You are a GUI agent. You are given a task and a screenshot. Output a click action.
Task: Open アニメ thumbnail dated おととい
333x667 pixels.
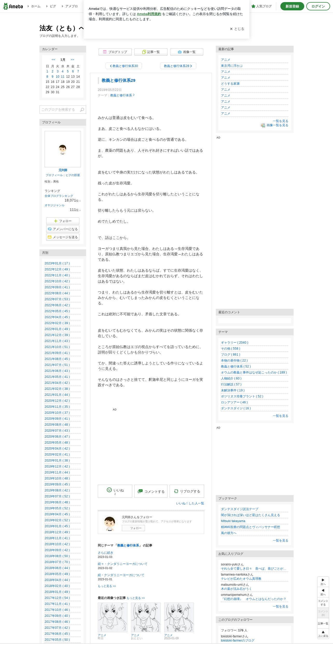[145, 617]
